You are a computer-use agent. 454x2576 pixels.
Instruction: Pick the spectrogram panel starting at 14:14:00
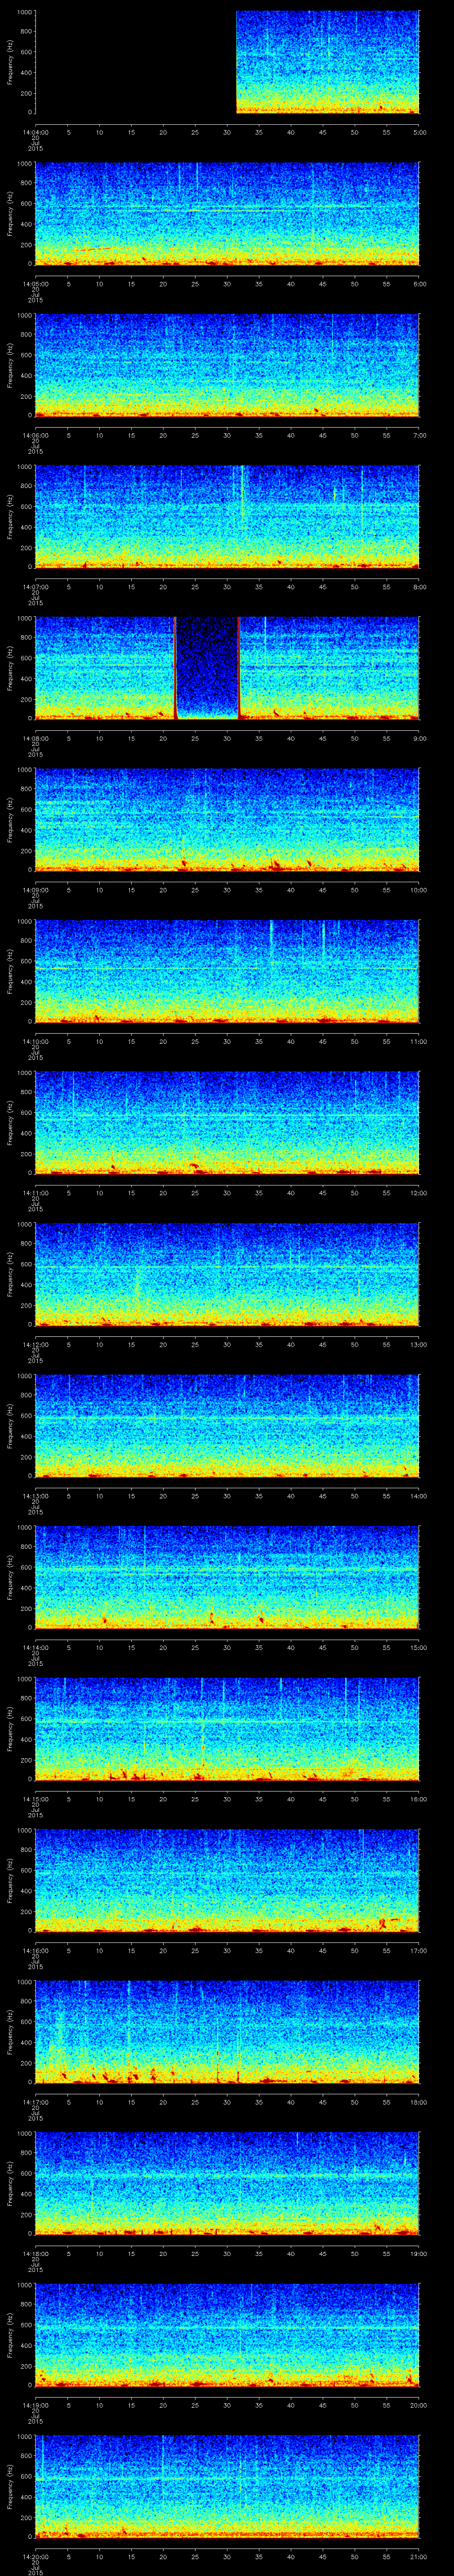pyautogui.click(x=227, y=1577)
